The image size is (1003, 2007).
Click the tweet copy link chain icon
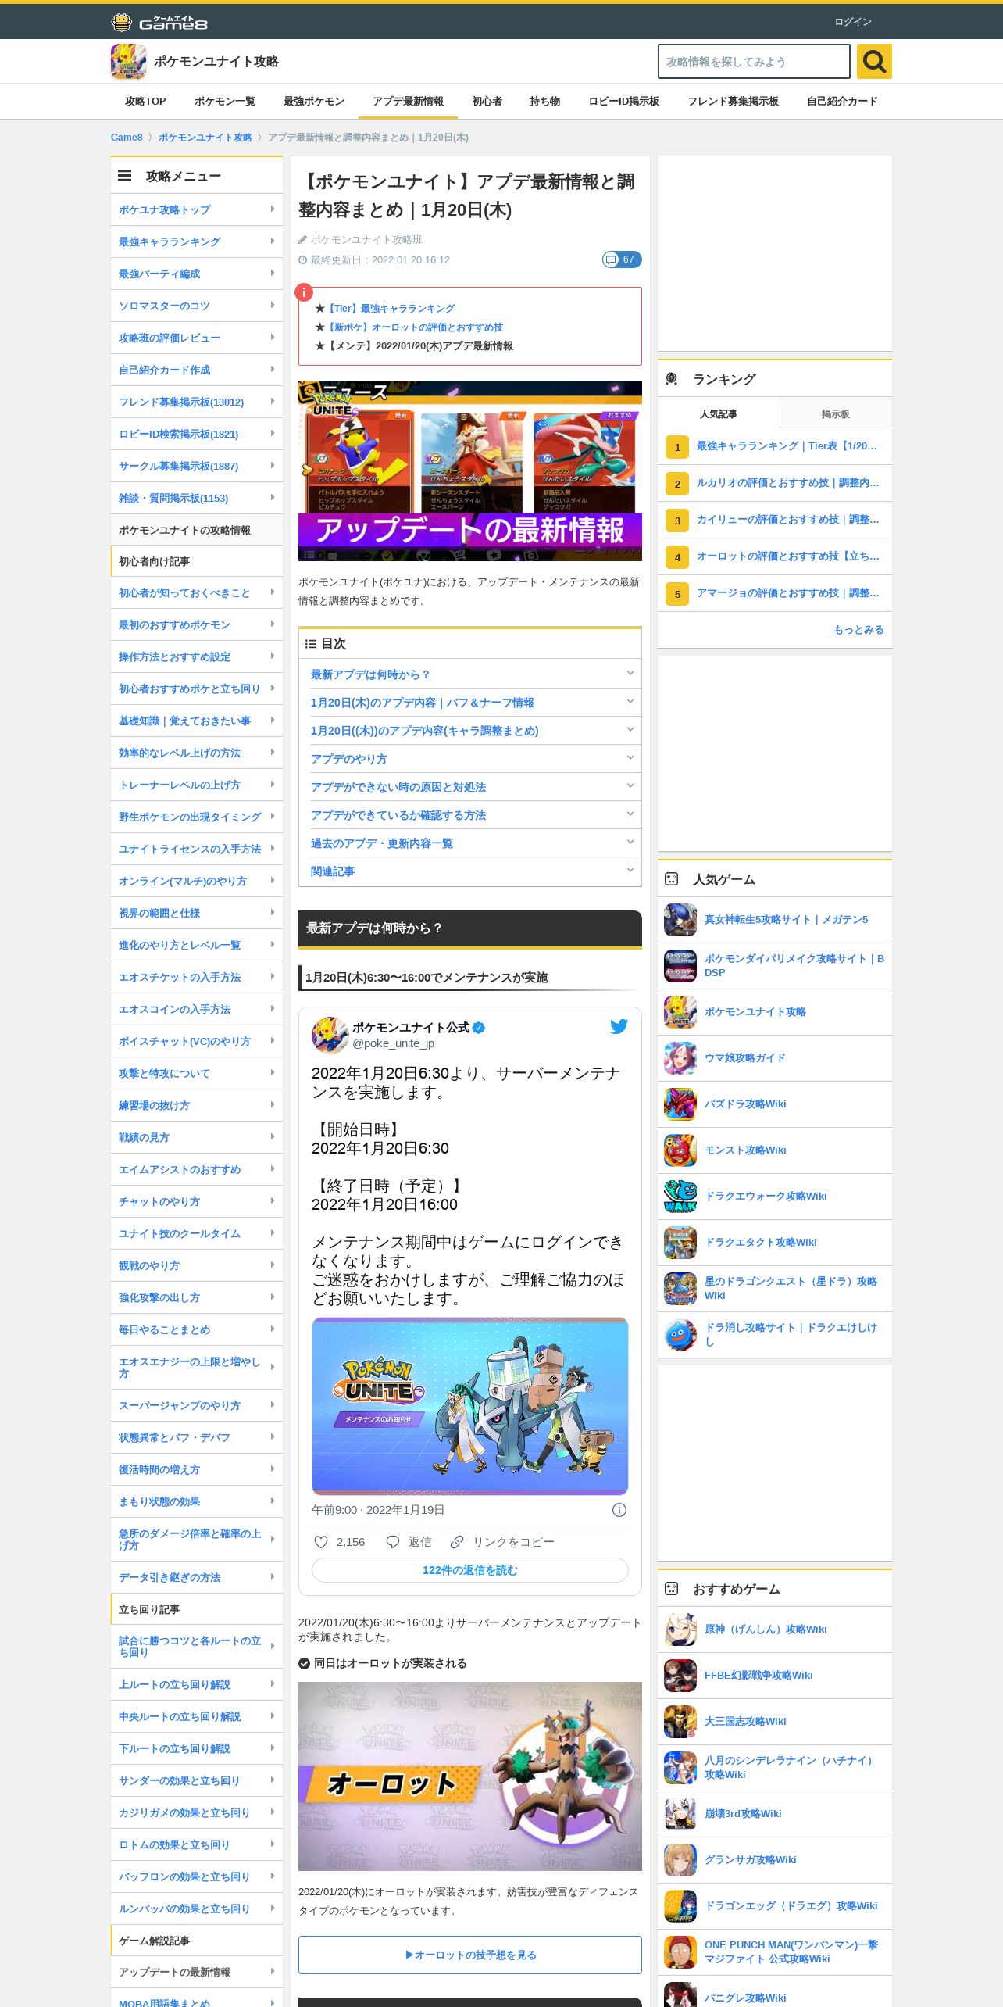[x=457, y=1542]
